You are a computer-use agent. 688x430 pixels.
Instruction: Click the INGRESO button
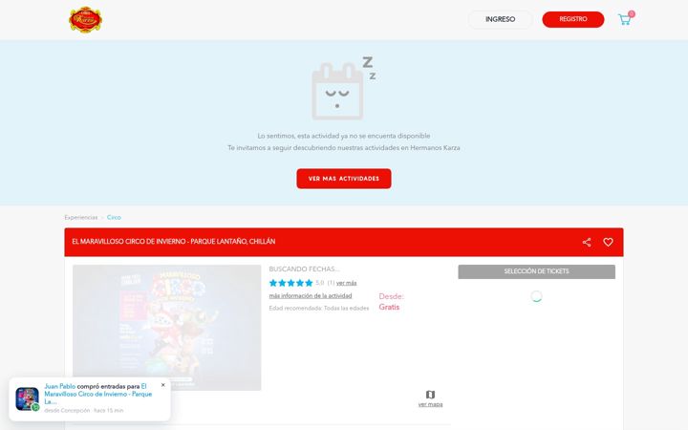click(500, 19)
